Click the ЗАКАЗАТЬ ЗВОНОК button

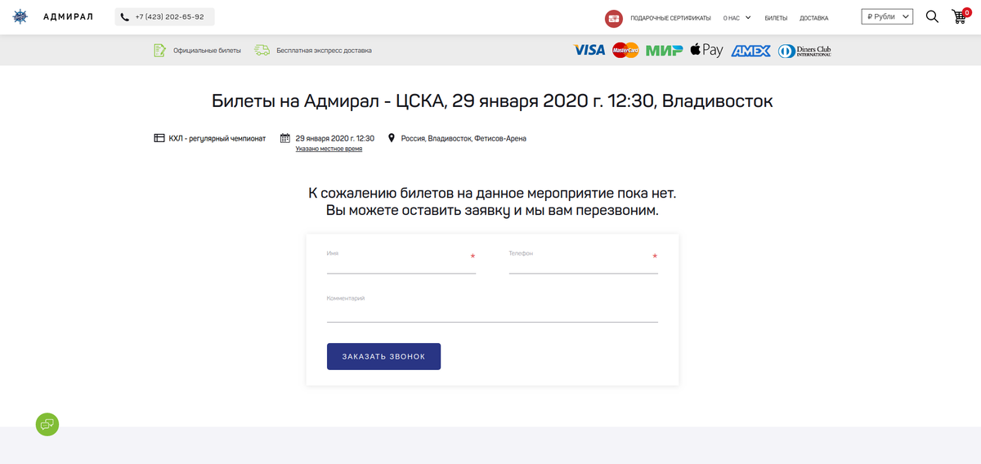click(x=383, y=356)
